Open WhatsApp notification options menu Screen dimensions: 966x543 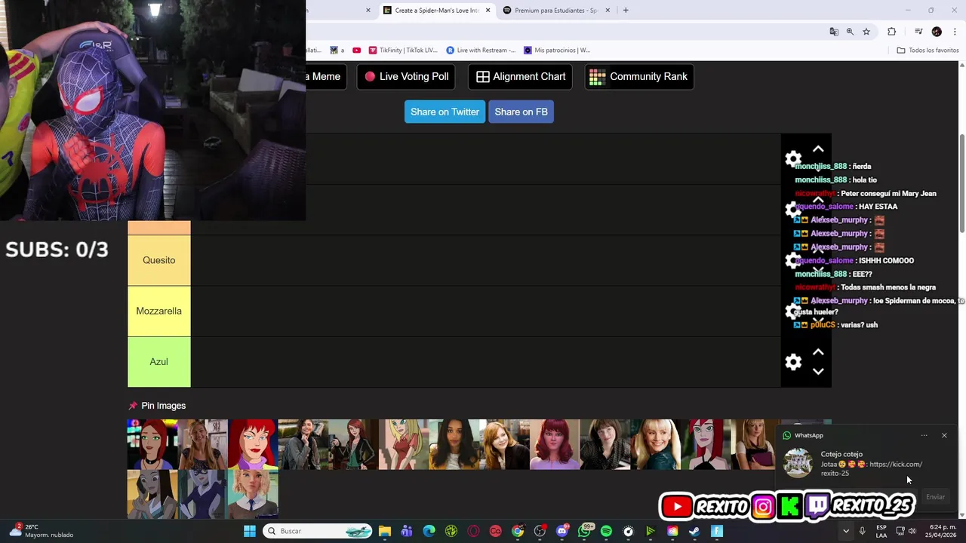(924, 435)
